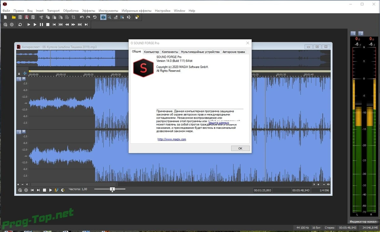Click the Undo arrow in the main toolbar

point(82,17)
